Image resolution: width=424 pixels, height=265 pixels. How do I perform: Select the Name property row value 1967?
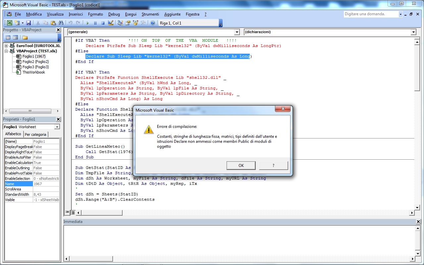[x=46, y=184]
